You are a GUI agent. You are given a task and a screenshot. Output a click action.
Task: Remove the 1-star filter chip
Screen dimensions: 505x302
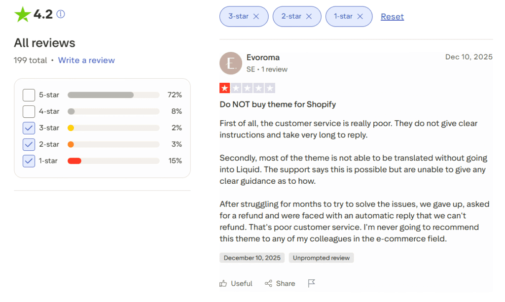pos(361,16)
